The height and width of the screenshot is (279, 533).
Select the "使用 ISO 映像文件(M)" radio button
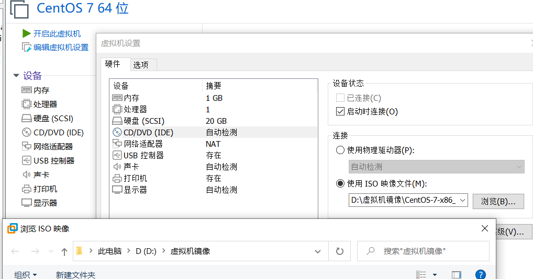click(340, 183)
